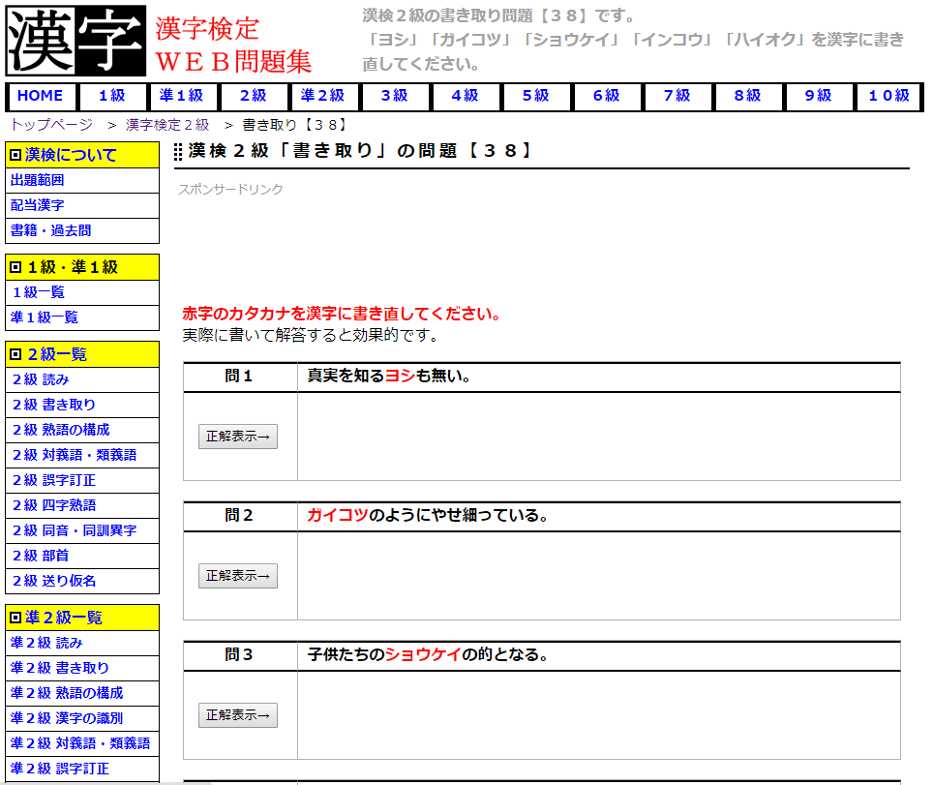This screenshot has height=785, width=933.
Task: Select the 5級 tab
Action: tap(536, 96)
